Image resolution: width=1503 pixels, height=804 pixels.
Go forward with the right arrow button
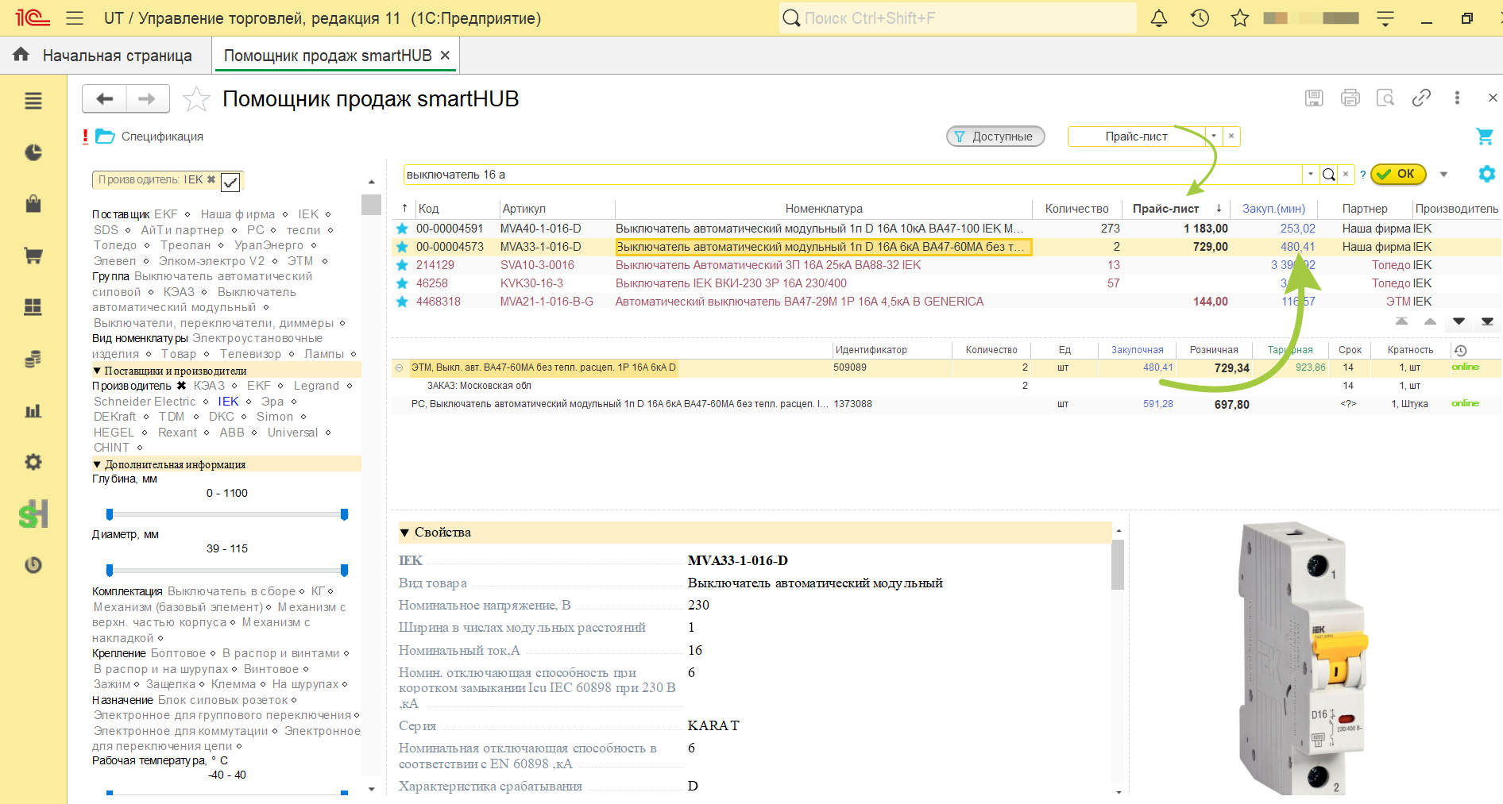click(x=147, y=98)
